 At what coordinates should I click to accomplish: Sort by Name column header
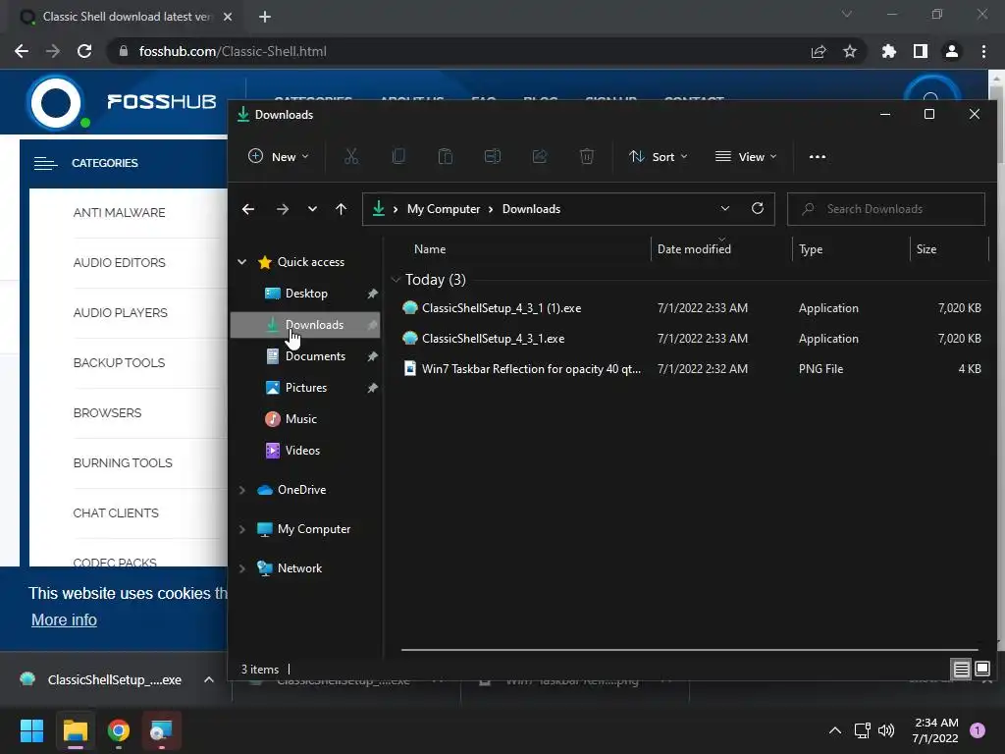tap(430, 248)
